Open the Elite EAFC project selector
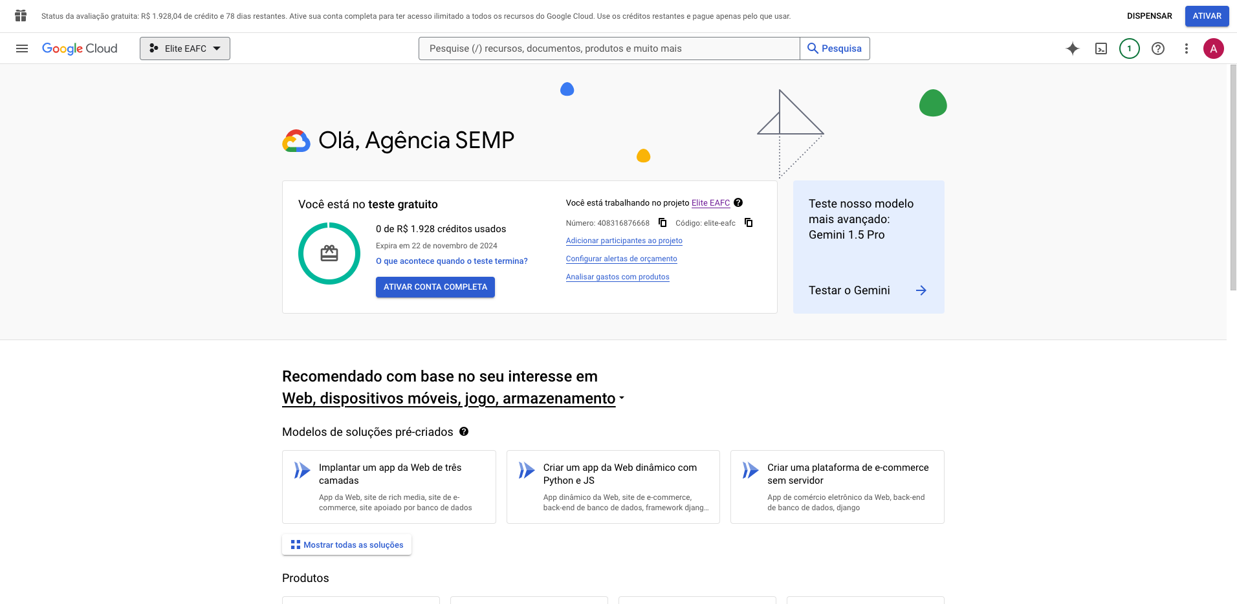The width and height of the screenshot is (1237, 604). point(185,49)
